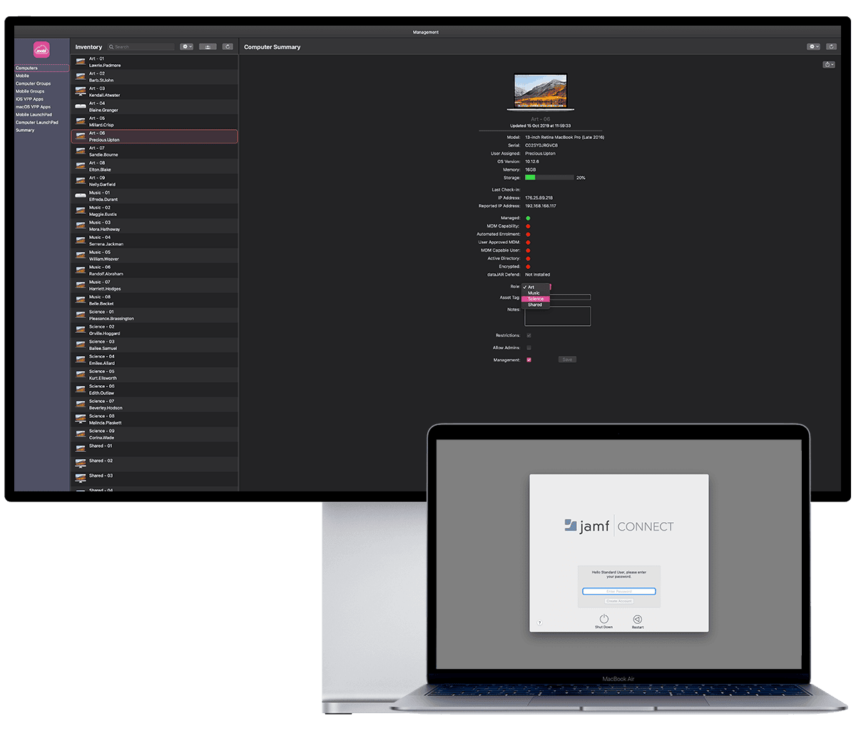This screenshot has height=731, width=856.
Task: Click the pink mobi cloud logo
Action: (x=41, y=49)
